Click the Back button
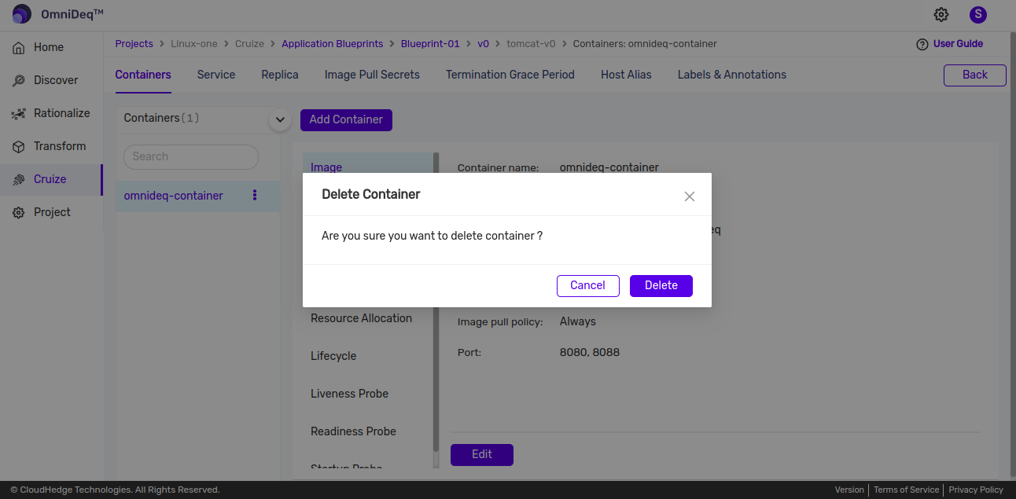This screenshot has height=499, width=1016. (975, 75)
